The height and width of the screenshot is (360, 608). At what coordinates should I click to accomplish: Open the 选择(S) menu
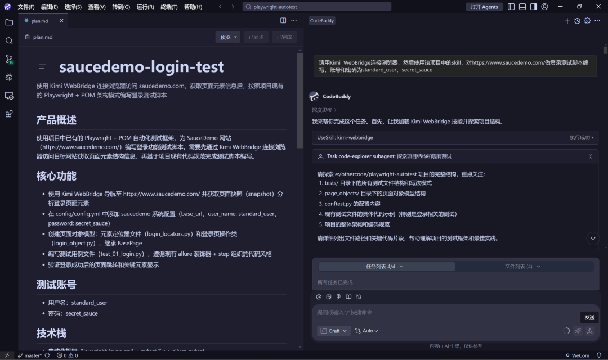tap(73, 7)
